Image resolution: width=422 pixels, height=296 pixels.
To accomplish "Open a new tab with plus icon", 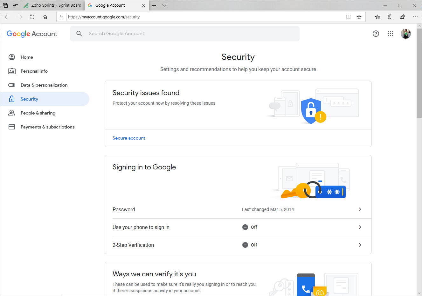I will click(154, 5).
